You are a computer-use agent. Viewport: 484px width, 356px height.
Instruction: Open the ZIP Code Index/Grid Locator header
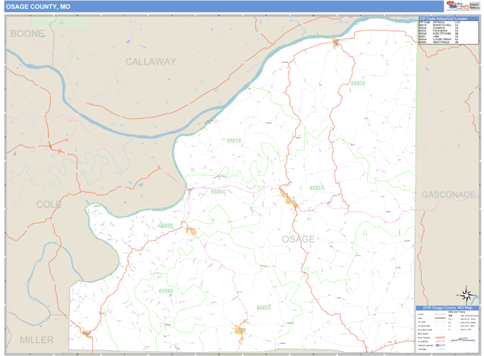tap(448, 18)
